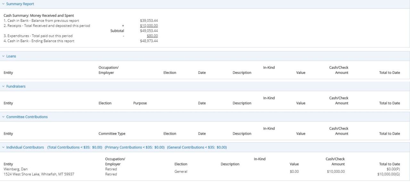Click the Whitefish, MT contributor address

(x=39, y=174)
